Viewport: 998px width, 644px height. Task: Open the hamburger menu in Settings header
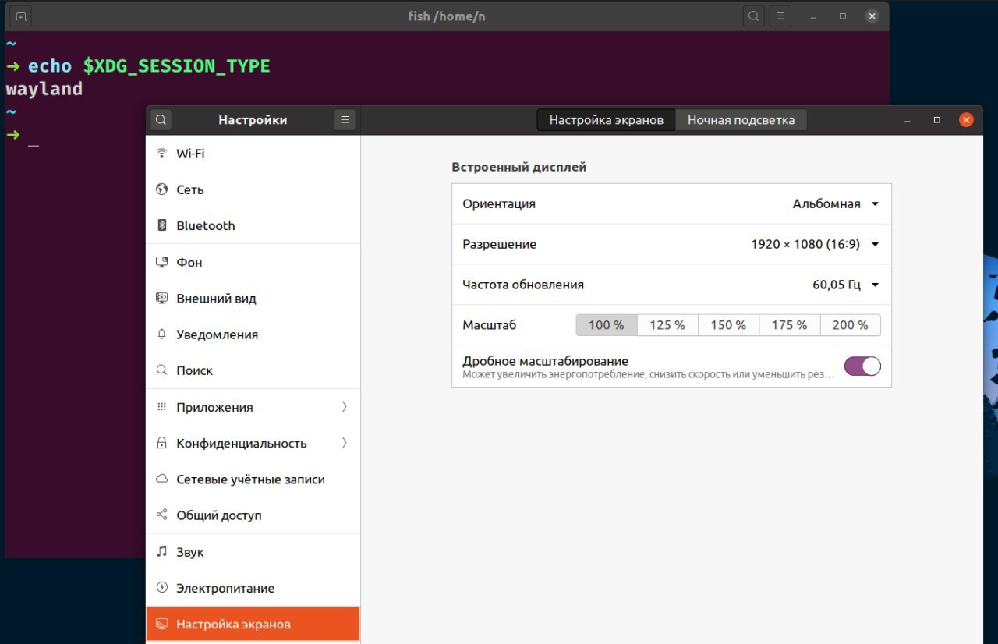point(345,120)
